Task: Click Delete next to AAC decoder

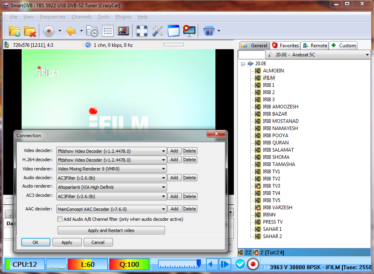Action: coord(190,209)
